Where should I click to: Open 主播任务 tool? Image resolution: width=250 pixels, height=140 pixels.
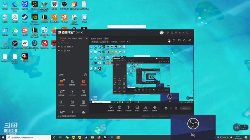[83, 82]
